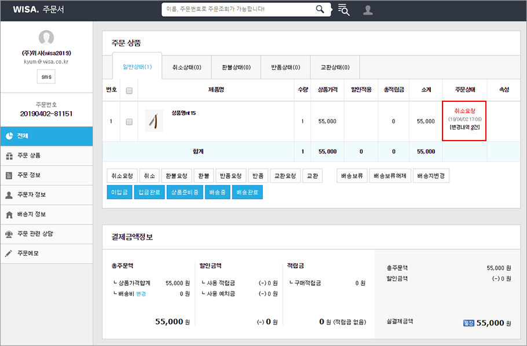The height and width of the screenshot is (346, 527).
Task: Click the 반품요청 button
Action: pos(231,176)
